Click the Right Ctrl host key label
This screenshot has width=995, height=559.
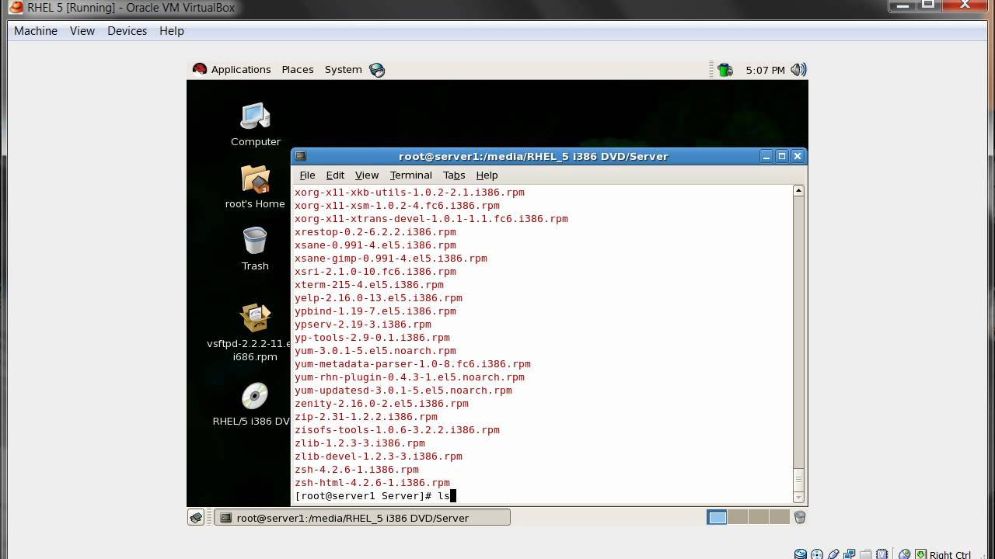950,554
